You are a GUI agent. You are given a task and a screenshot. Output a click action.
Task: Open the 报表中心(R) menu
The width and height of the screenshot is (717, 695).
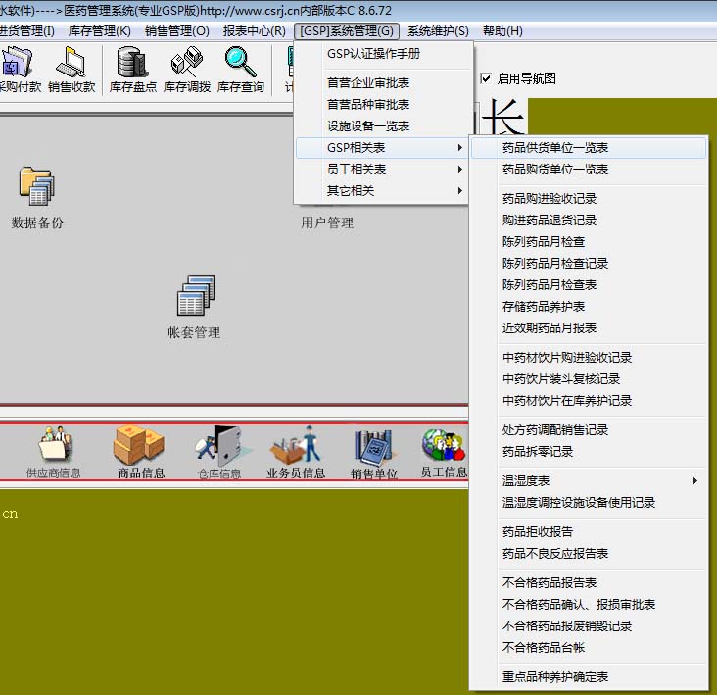point(254,31)
